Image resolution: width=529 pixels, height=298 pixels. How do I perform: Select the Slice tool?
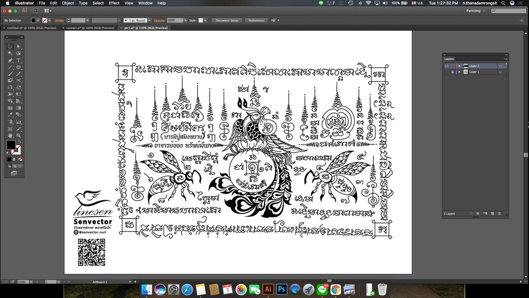[19, 129]
